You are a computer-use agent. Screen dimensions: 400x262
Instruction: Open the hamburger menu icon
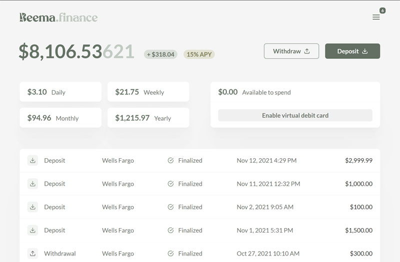376,17
